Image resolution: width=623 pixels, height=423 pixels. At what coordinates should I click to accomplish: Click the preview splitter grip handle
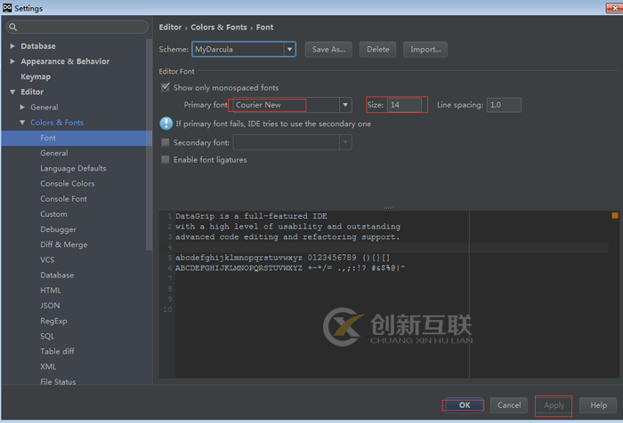point(389,208)
